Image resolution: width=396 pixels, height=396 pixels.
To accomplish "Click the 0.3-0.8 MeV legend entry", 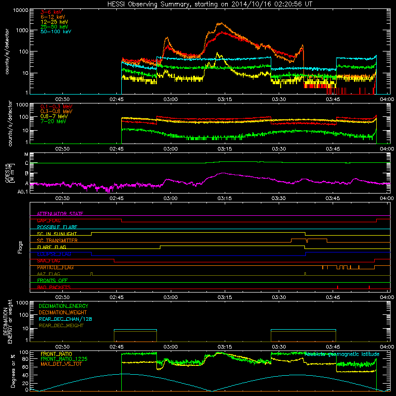I will pos(56,111).
